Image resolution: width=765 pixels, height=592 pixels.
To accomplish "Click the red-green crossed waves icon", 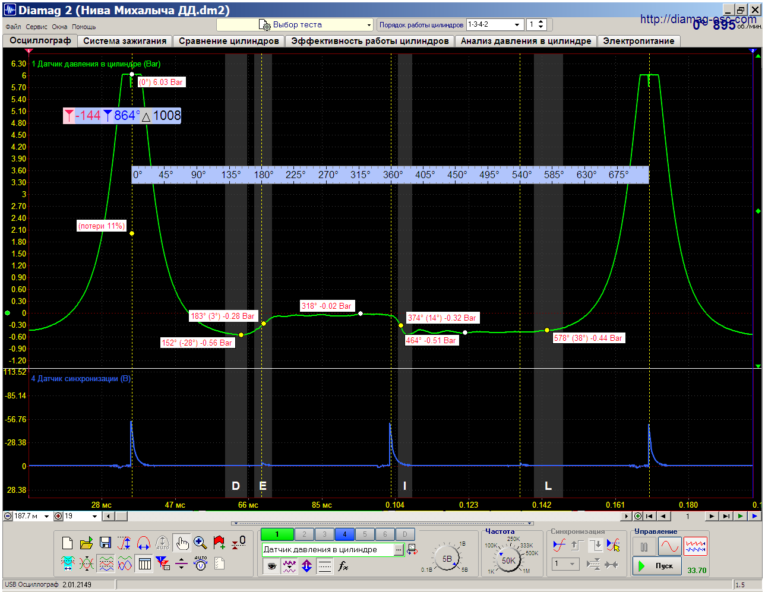I will pos(86,563).
